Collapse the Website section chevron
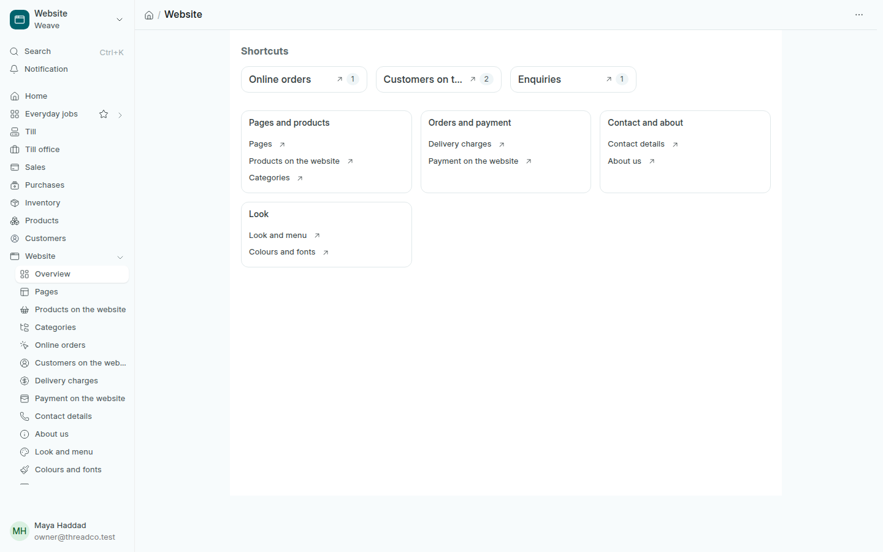 pyautogui.click(x=120, y=257)
